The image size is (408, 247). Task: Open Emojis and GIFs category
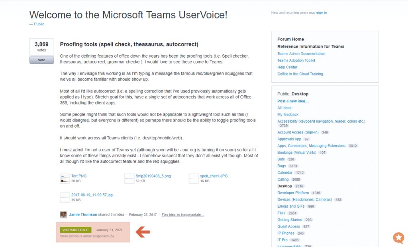click(x=291, y=206)
